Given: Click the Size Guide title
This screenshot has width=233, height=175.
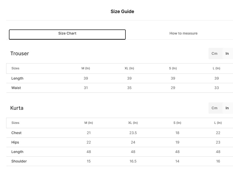Looking at the screenshot, I should pos(122,12).
